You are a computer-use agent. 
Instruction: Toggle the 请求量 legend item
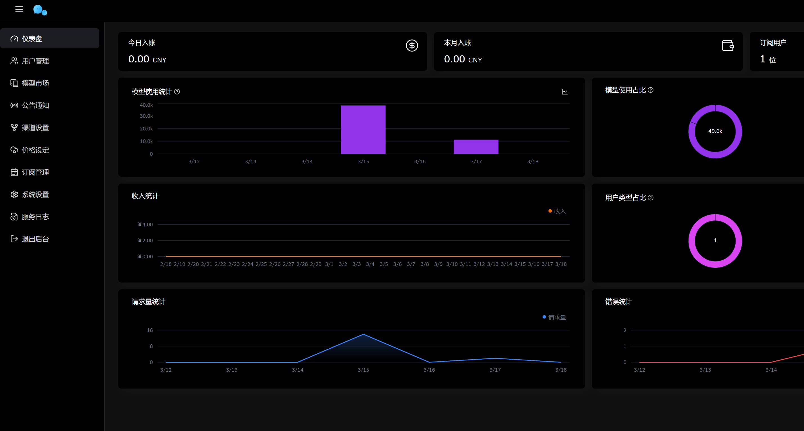click(554, 317)
